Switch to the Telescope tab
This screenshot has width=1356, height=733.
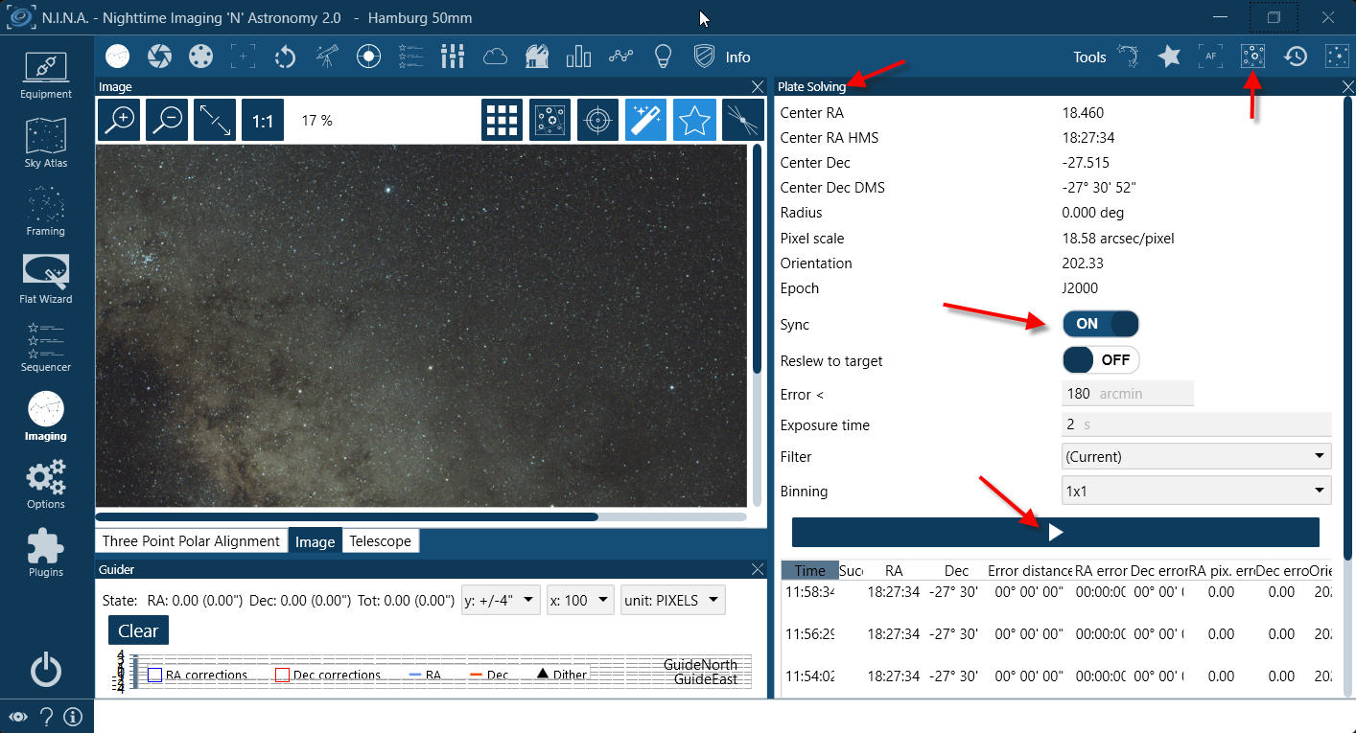click(380, 541)
